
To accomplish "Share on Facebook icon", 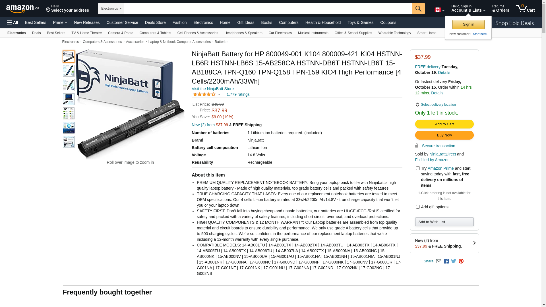I will [446, 261].
